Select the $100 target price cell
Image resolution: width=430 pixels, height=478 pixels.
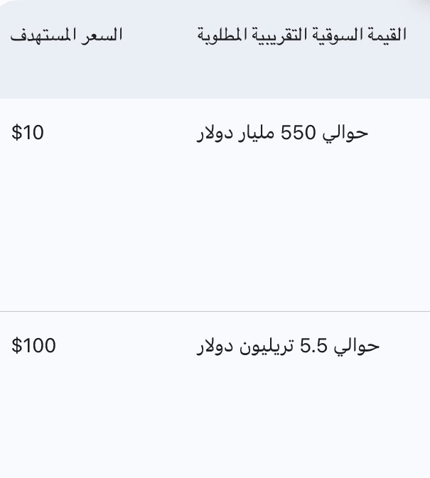[x=33, y=345]
